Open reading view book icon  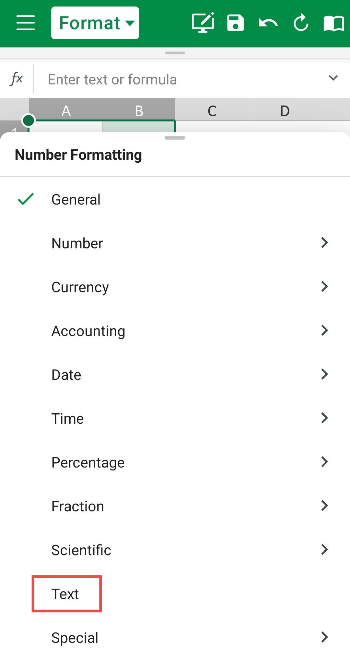334,23
